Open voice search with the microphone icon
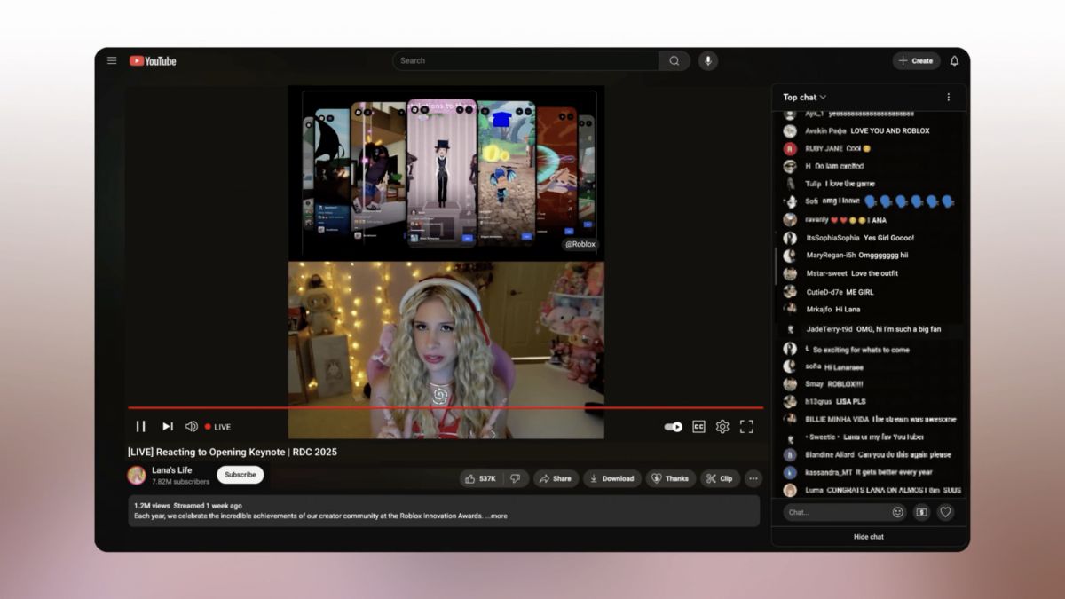 707,60
